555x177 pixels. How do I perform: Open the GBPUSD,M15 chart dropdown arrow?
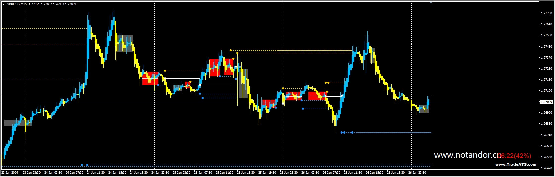4,4
